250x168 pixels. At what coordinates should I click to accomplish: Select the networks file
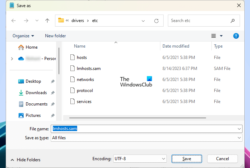[85, 80]
